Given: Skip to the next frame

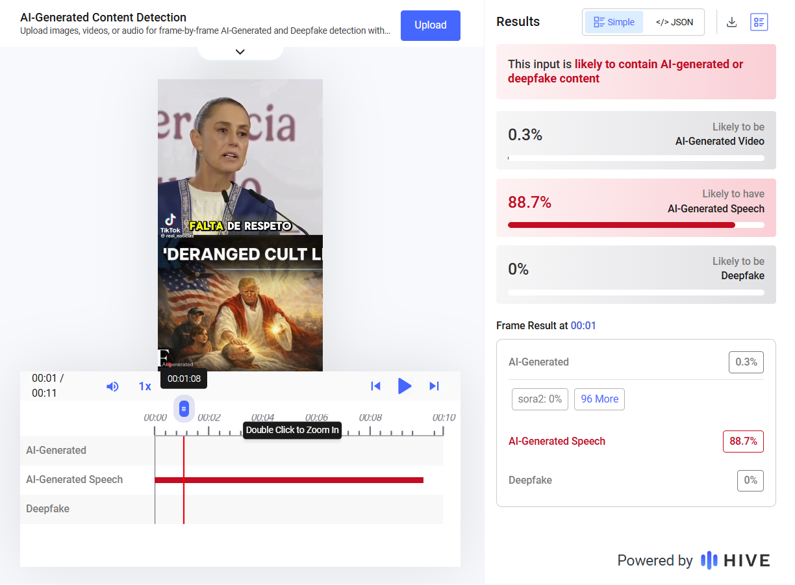Looking at the screenshot, I should (x=435, y=386).
